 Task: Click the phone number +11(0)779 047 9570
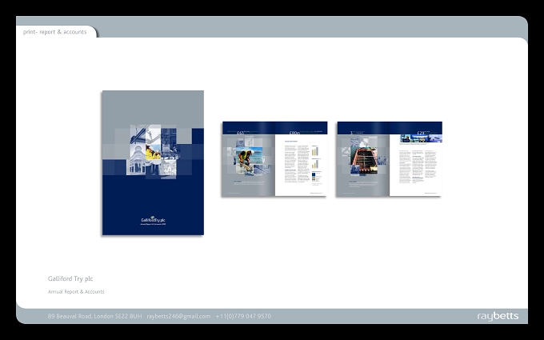tap(243, 316)
